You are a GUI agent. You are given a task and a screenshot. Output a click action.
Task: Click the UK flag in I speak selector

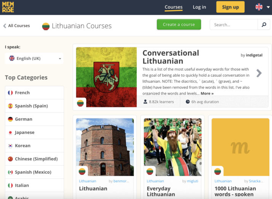pos(12,58)
